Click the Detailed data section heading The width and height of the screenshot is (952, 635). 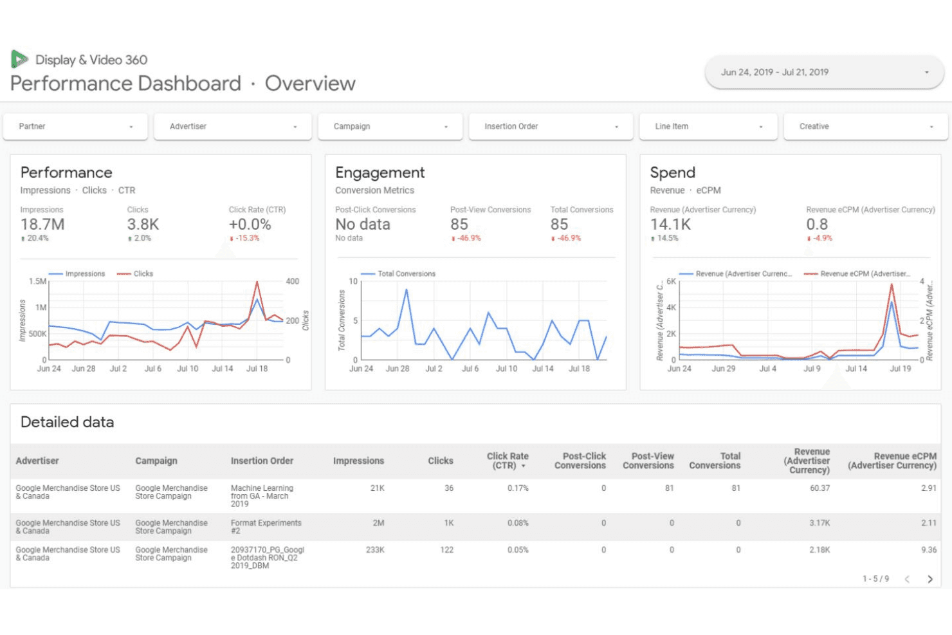pos(67,422)
